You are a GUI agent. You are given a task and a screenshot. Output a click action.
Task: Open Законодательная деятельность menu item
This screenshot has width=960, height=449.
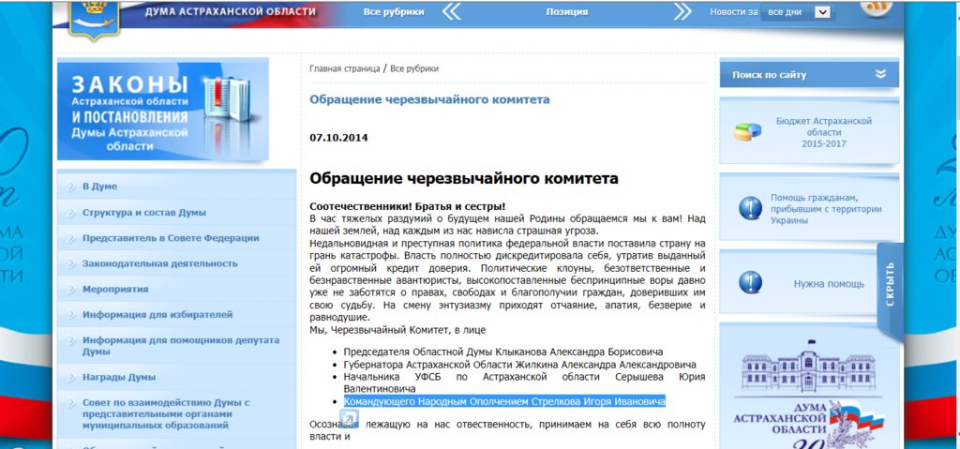click(x=159, y=263)
